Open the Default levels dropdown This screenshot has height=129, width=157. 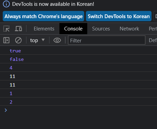click(x=153, y=40)
